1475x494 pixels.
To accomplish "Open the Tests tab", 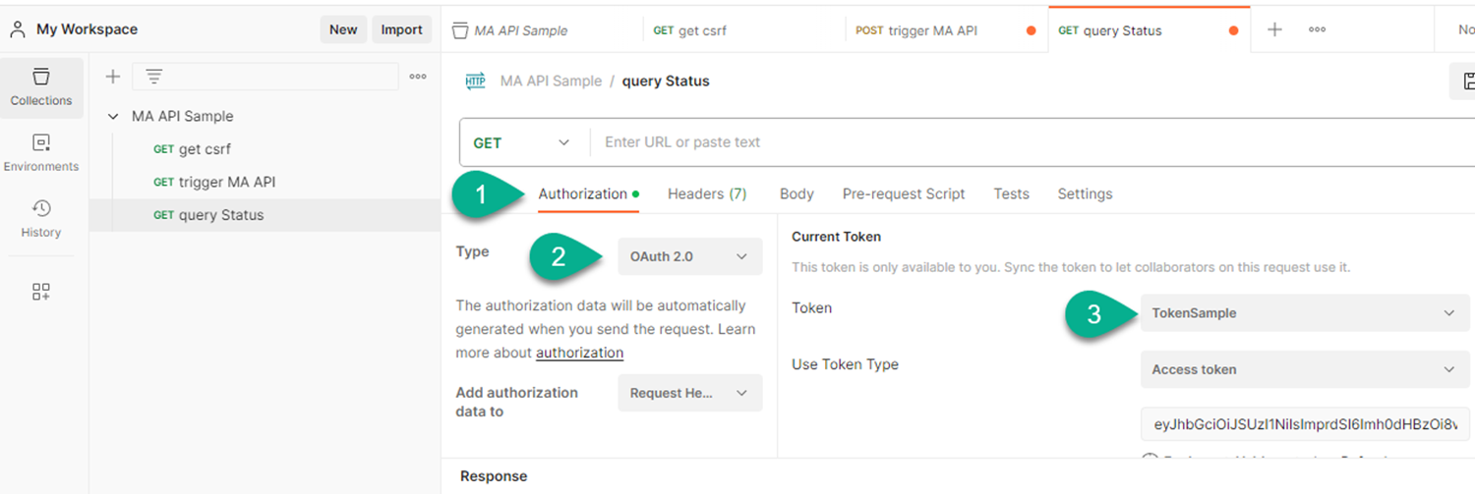I will (1011, 193).
